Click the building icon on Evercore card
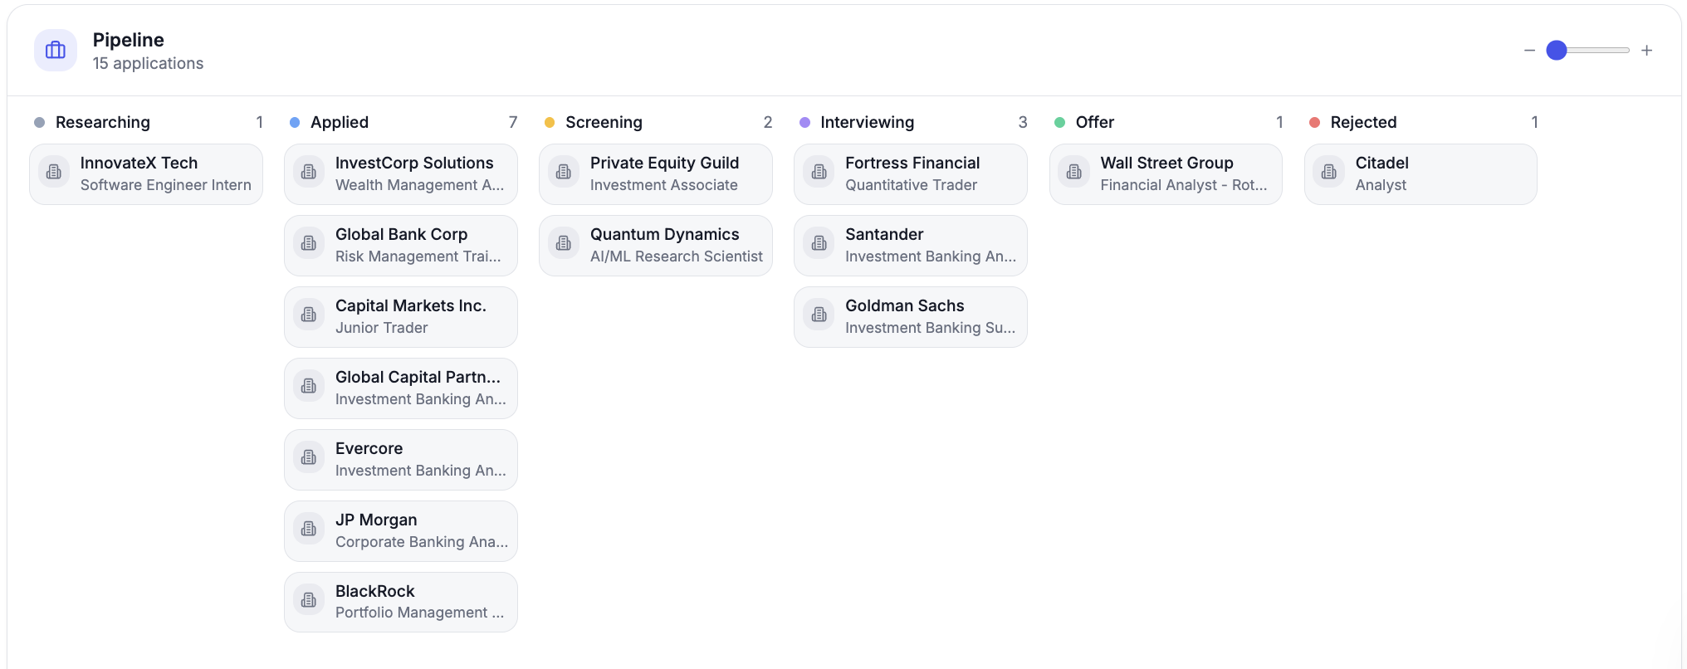 [x=309, y=458]
